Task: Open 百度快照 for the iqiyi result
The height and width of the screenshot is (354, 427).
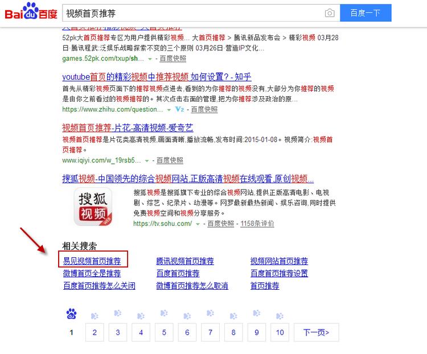Action: 170,160
